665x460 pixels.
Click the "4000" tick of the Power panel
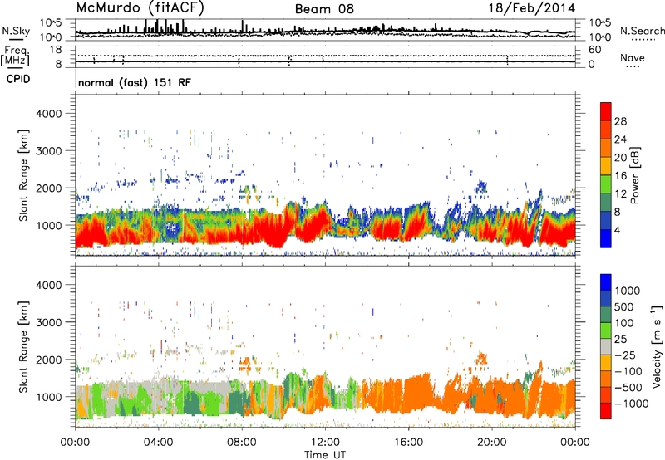[48, 114]
